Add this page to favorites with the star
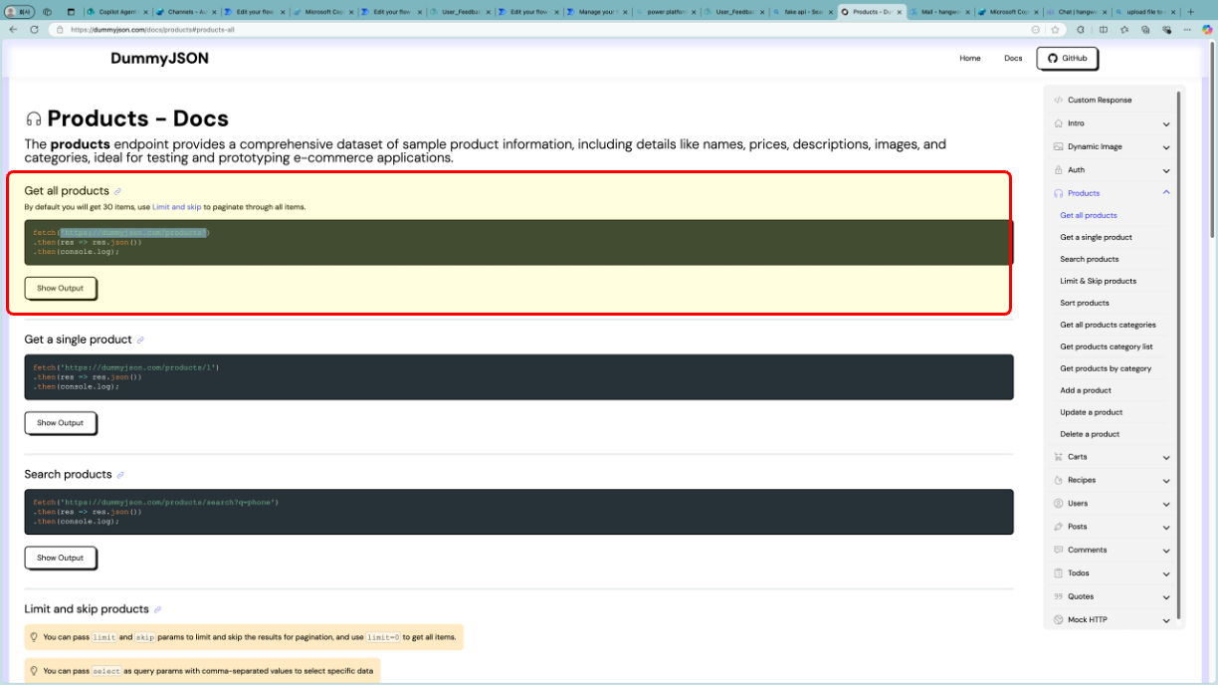Image resolution: width=1218 pixels, height=685 pixels. tap(1055, 30)
